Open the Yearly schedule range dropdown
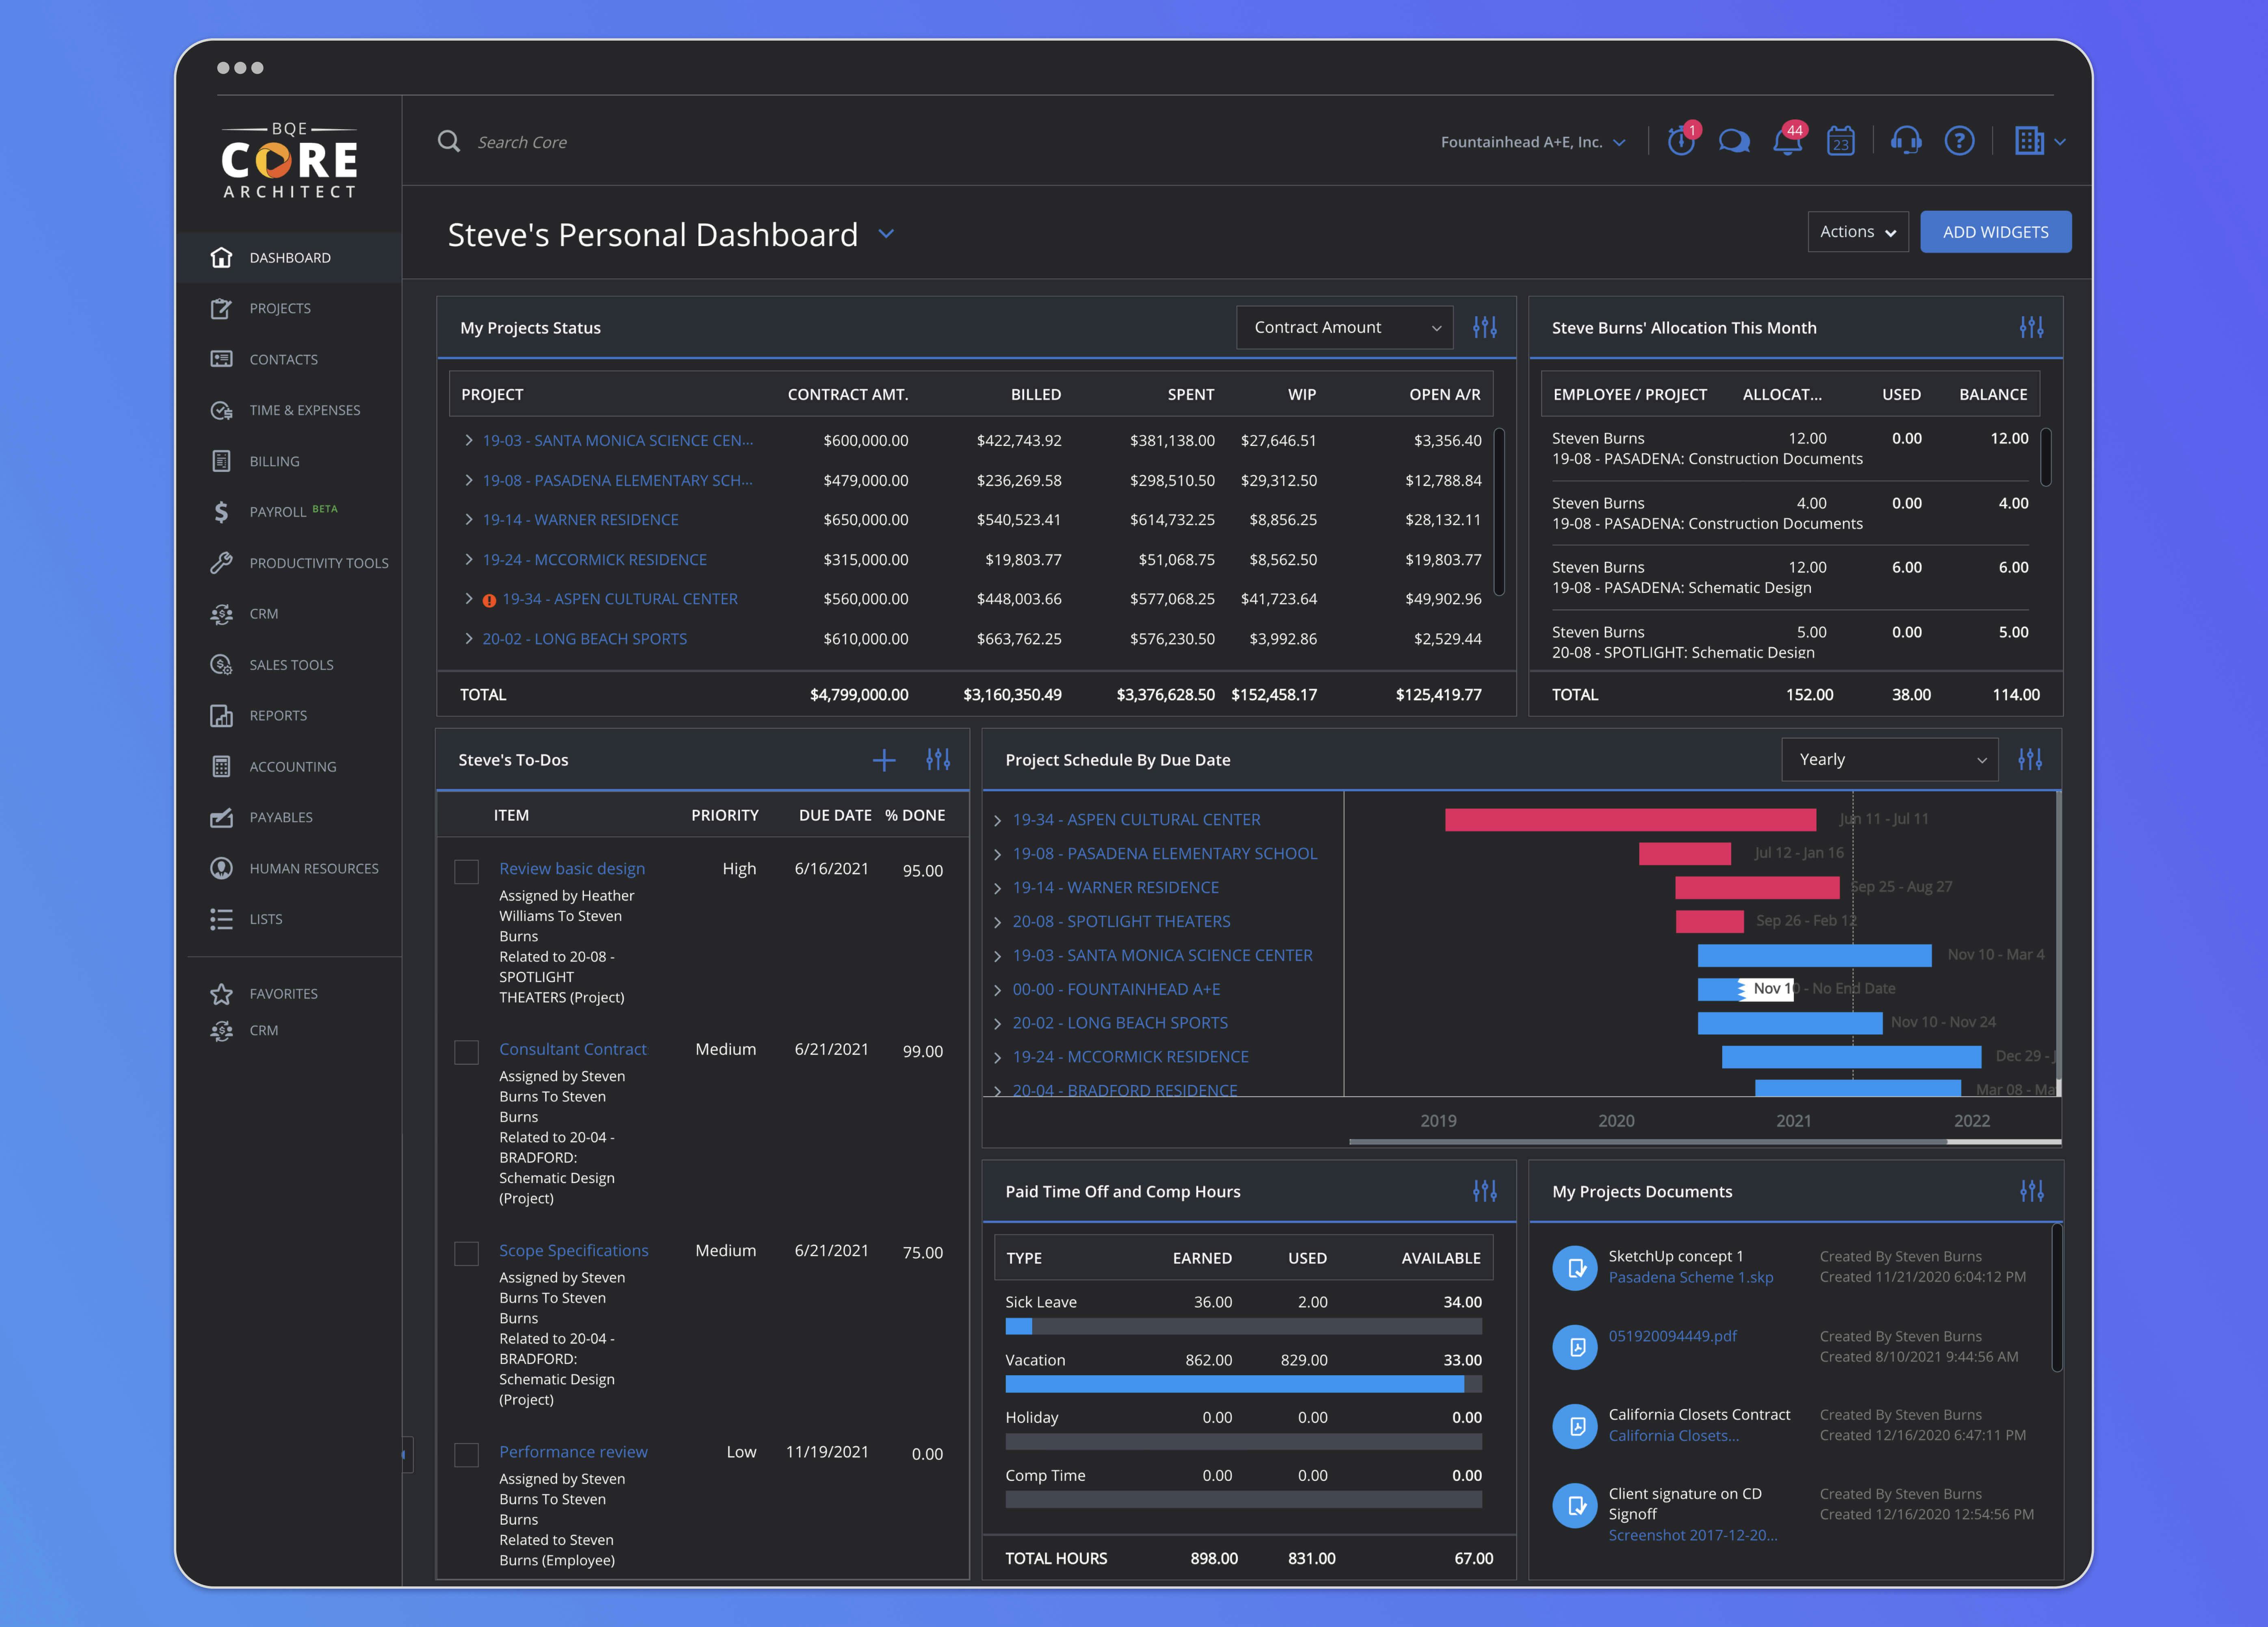Image resolution: width=2268 pixels, height=1627 pixels. pyautogui.click(x=1889, y=760)
